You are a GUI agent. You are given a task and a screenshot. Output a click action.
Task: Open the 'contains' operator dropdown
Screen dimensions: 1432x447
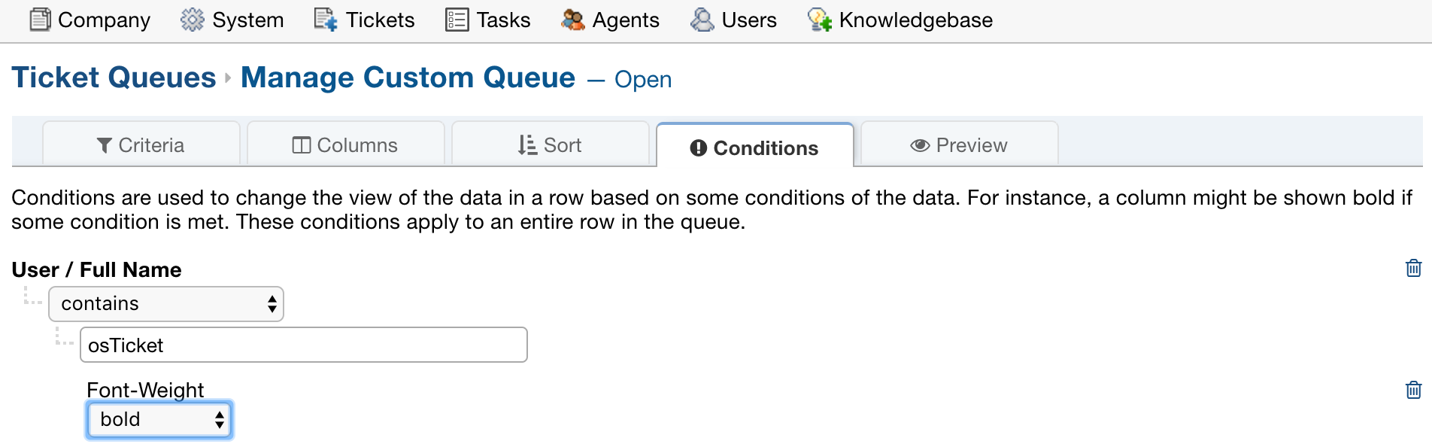166,304
